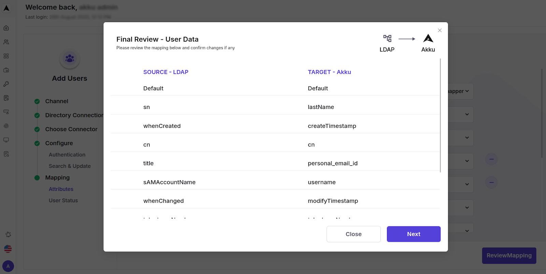Open the Apps grid icon in the sidebar
Screen dimensions: 546x274
click(x=6, y=56)
